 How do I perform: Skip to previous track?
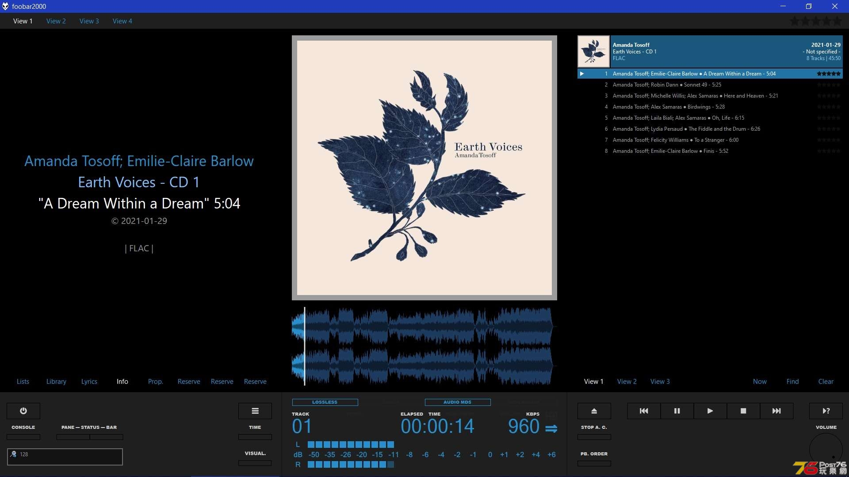tap(644, 411)
